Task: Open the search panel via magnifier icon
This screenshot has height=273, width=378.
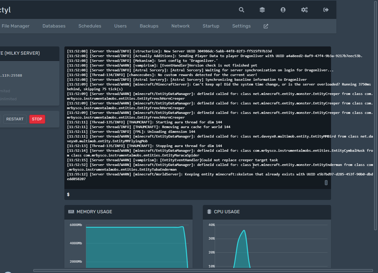Action: pyautogui.click(x=241, y=10)
